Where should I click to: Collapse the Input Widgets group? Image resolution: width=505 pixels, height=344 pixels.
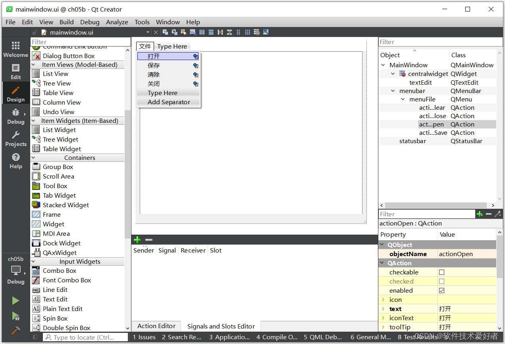(x=34, y=262)
